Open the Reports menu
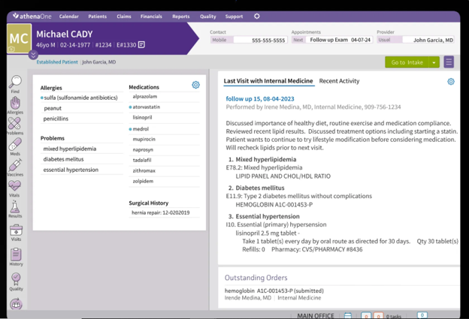 point(180,17)
